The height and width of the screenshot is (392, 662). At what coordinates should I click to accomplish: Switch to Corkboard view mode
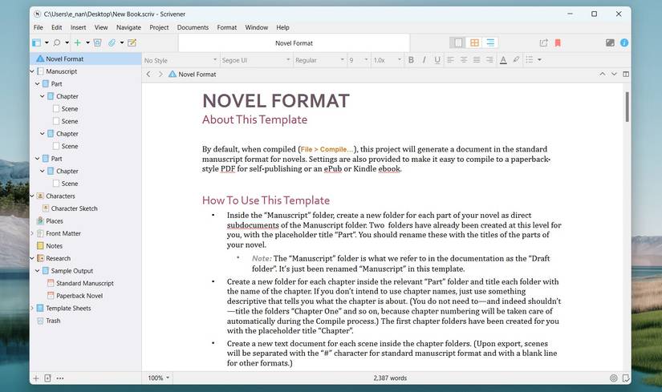point(474,42)
